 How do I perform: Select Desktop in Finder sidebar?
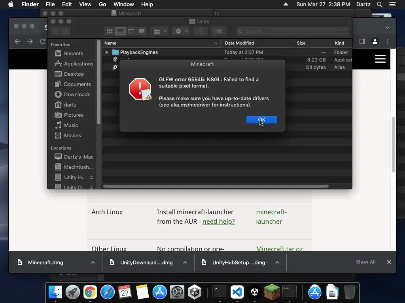pyautogui.click(x=69, y=74)
